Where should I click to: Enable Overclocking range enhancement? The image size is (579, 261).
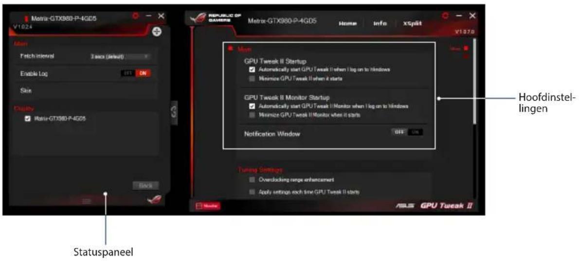point(252,180)
